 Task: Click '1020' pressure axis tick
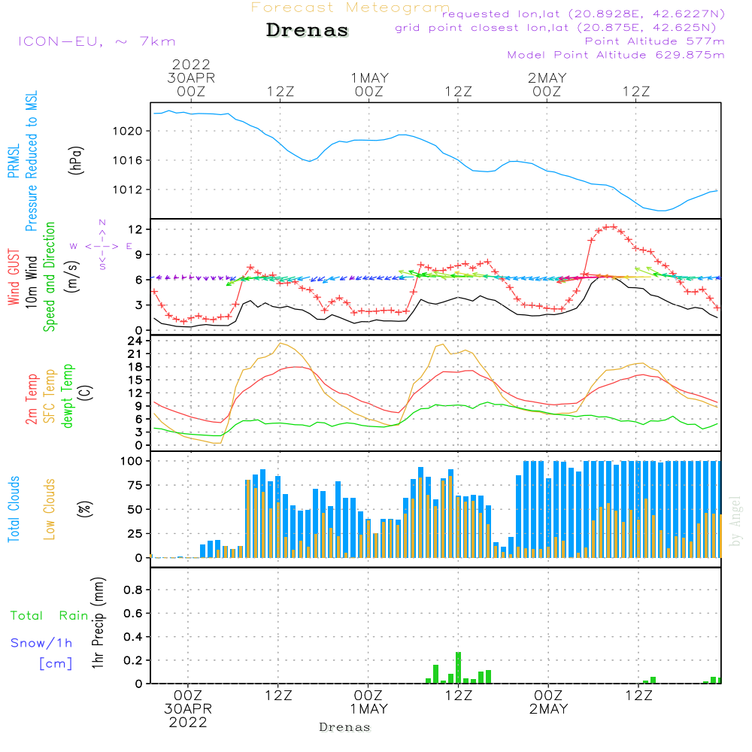tap(128, 131)
